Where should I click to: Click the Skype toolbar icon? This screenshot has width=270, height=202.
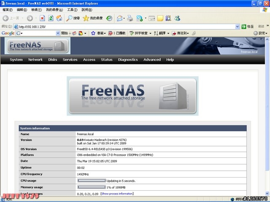[140, 18]
